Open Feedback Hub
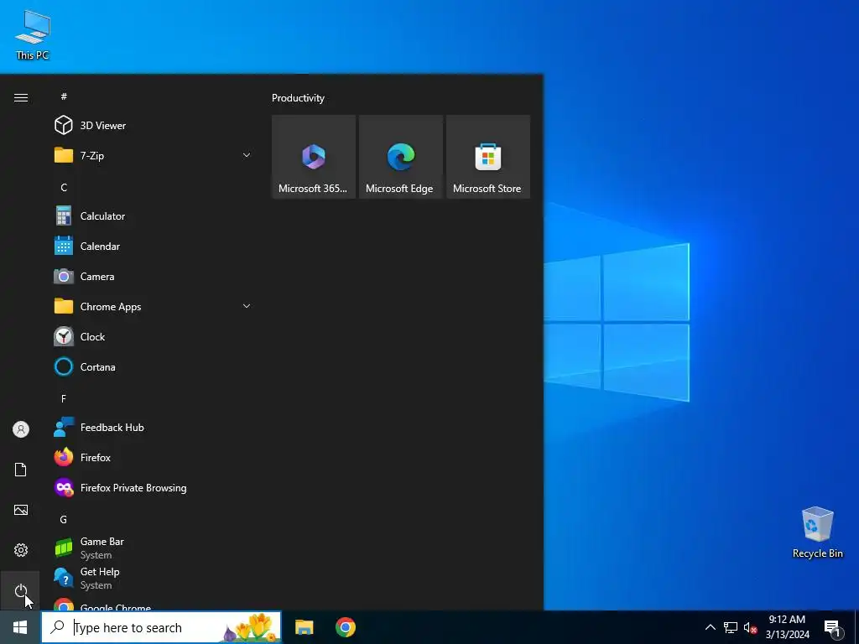This screenshot has width=859, height=644. [x=154, y=427]
